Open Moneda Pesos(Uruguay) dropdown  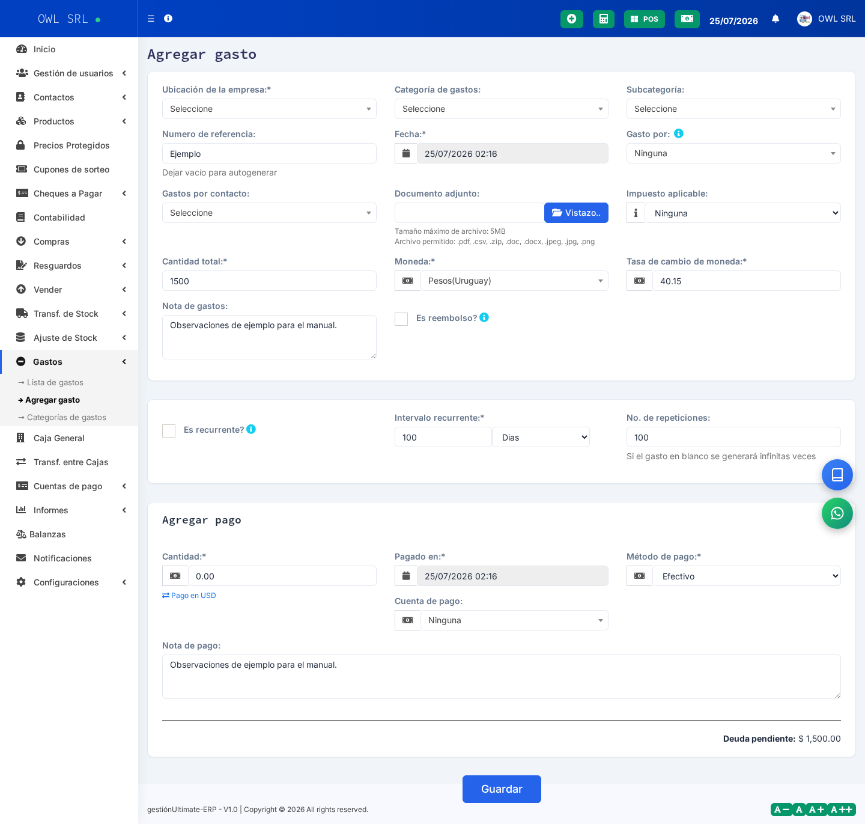point(515,281)
